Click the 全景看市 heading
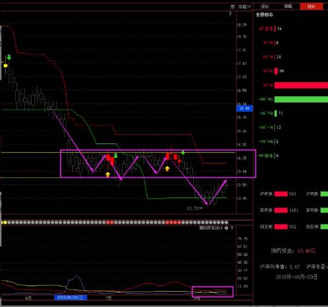The image size is (328, 307). (x=264, y=15)
